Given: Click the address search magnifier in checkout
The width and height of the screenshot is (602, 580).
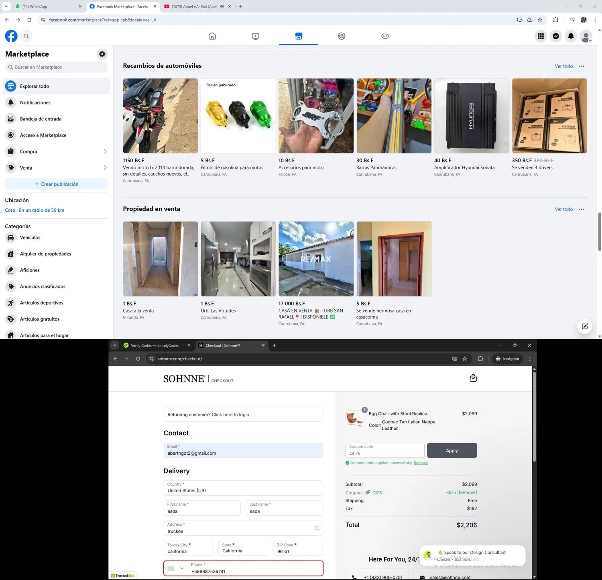Looking at the screenshot, I should tap(317, 528).
